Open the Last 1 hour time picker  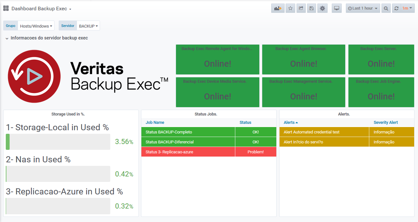tap(363, 8)
